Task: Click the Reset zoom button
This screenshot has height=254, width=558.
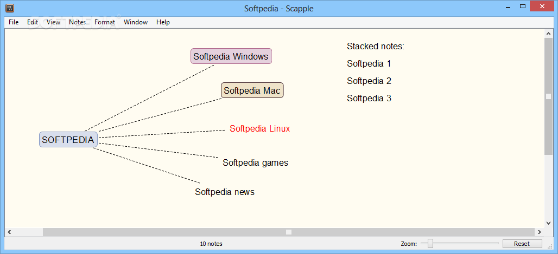Action: tap(522, 244)
